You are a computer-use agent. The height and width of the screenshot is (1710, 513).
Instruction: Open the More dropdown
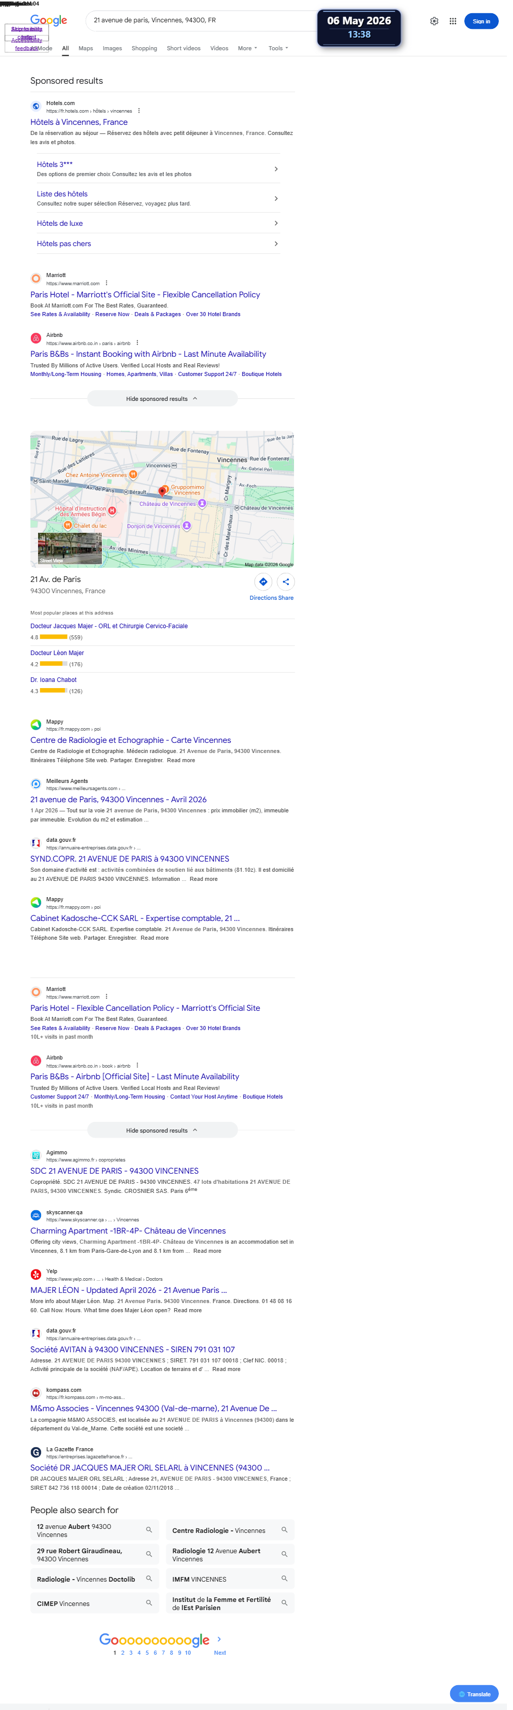tap(247, 49)
